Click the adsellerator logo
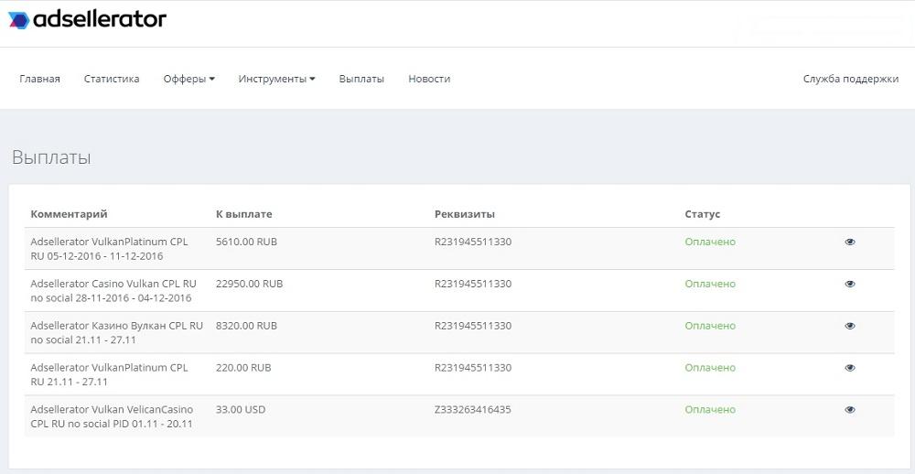The image size is (915, 474). (x=87, y=20)
